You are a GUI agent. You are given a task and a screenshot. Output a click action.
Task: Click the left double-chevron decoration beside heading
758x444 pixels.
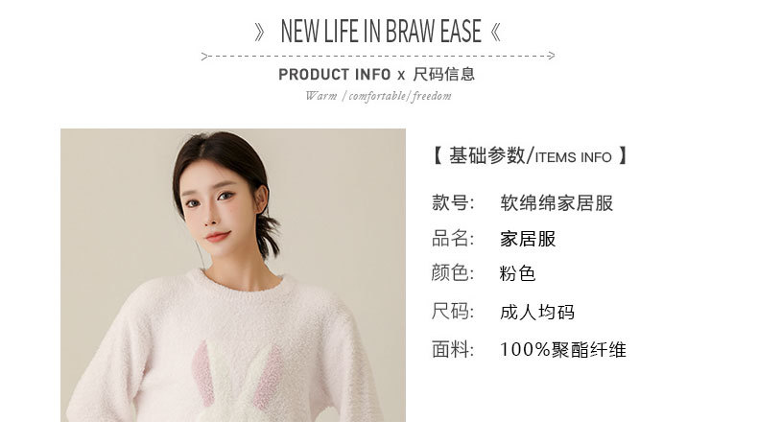(260, 33)
